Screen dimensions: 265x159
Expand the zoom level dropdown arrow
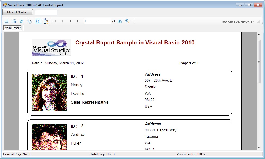[x=132, y=21]
